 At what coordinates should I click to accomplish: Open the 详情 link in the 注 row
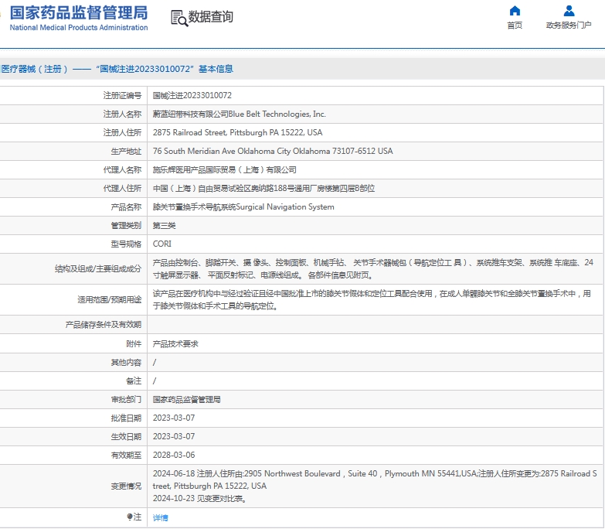[161, 518]
